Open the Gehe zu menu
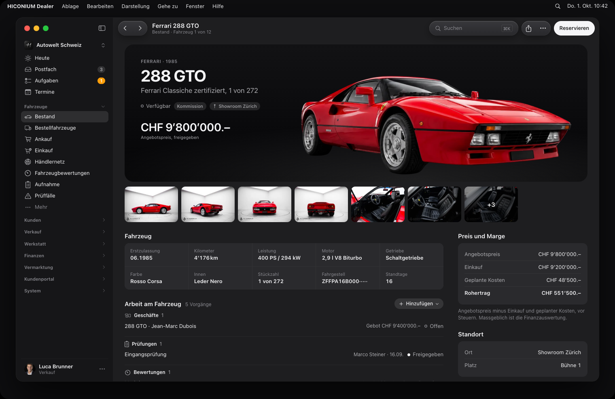615x399 pixels. [168, 6]
